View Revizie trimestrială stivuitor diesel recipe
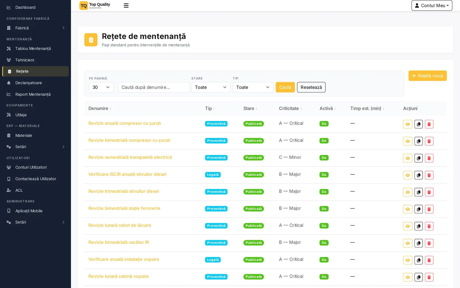460x288 pixels. point(408,192)
